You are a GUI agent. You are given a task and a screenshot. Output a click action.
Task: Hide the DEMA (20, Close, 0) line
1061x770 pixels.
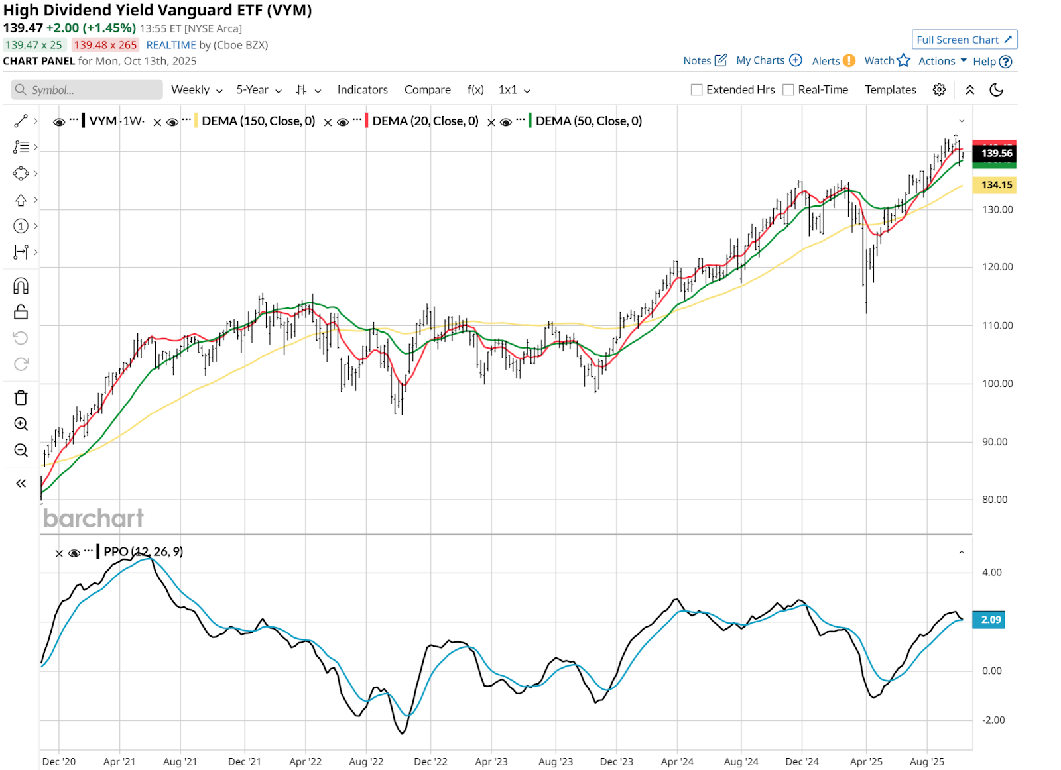pyautogui.click(x=343, y=122)
